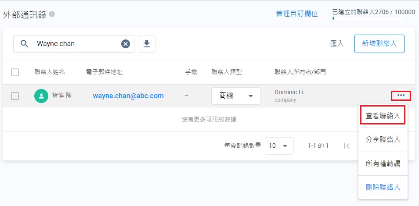Click the search magnifier icon
Viewport: 419px width, 206px height.
tap(25, 44)
